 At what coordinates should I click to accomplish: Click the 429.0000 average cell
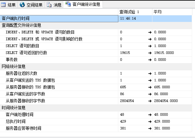172,121
